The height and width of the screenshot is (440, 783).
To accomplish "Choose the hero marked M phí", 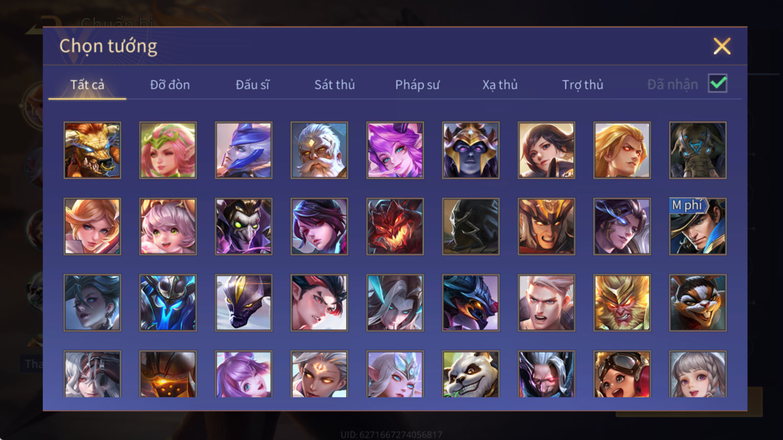I will [698, 226].
